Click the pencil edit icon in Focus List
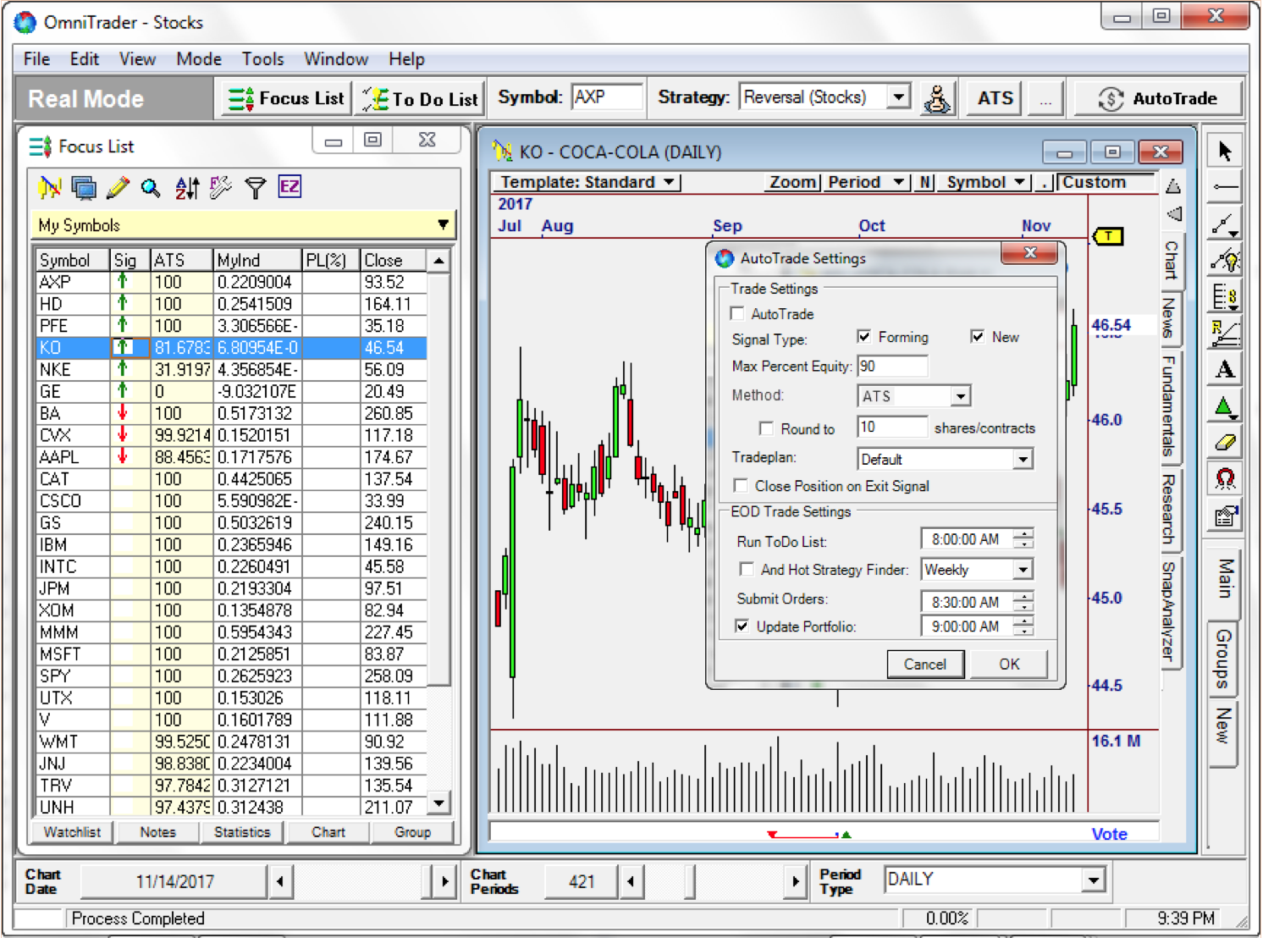Viewport: 1263px width, 938px height. 118,187
